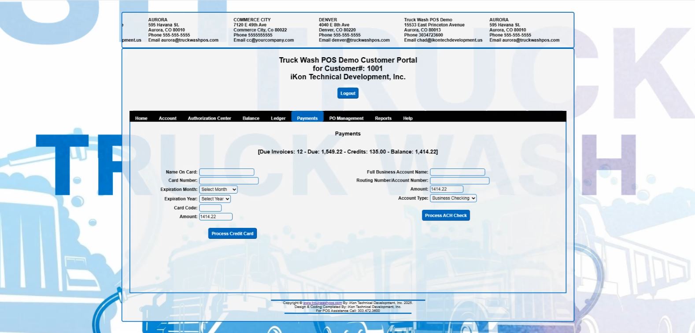This screenshot has height=333, width=695.
Task: Click the Logout button
Action: click(348, 93)
